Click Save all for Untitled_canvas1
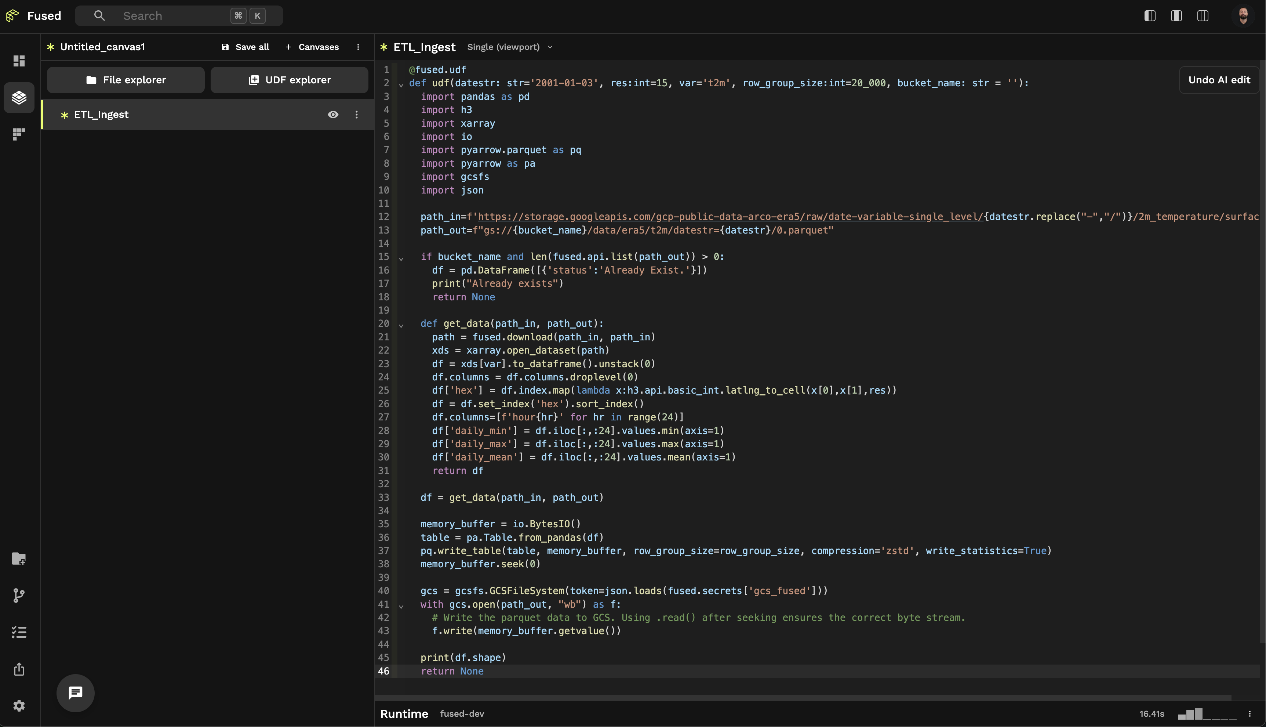Screen dimensions: 1266x727 click(245, 46)
